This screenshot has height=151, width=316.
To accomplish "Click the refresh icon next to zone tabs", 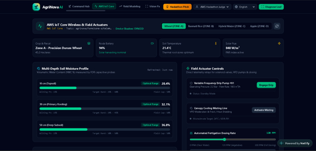I will tap(277, 26).
